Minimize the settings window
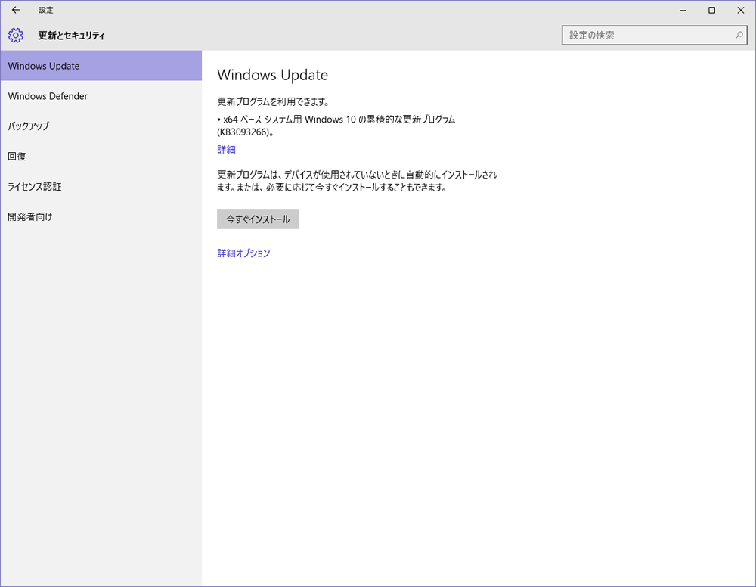The height and width of the screenshot is (587, 756). [x=683, y=10]
